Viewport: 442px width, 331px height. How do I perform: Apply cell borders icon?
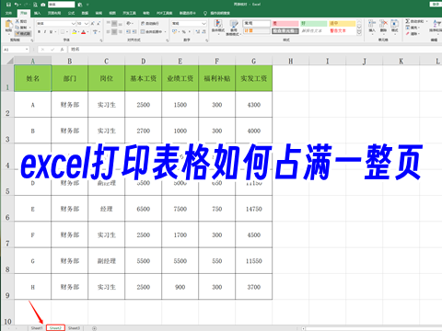pos(63,31)
